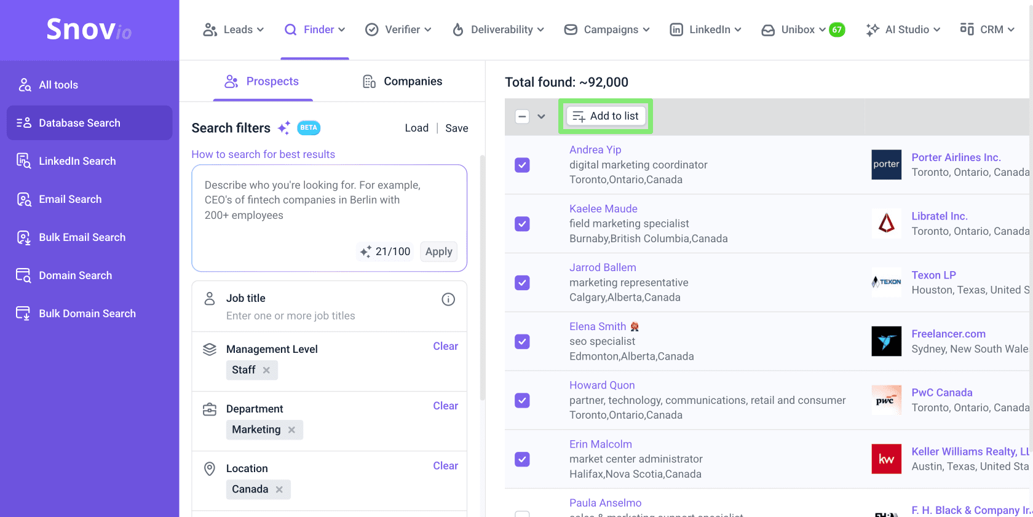The height and width of the screenshot is (517, 1033).
Task: Open the Job title info icon
Action: point(448,299)
